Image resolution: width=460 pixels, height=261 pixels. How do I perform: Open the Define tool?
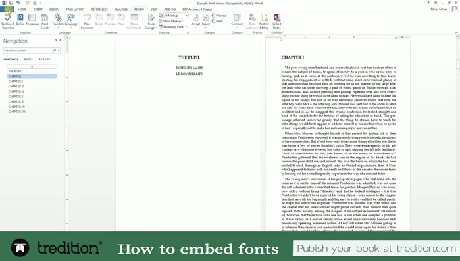point(20,20)
